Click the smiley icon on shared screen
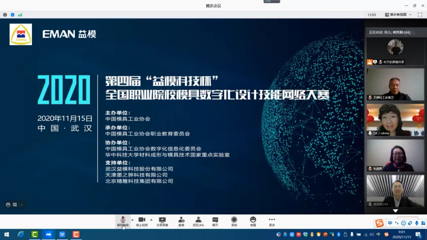427x240 pixels. (8, 204)
